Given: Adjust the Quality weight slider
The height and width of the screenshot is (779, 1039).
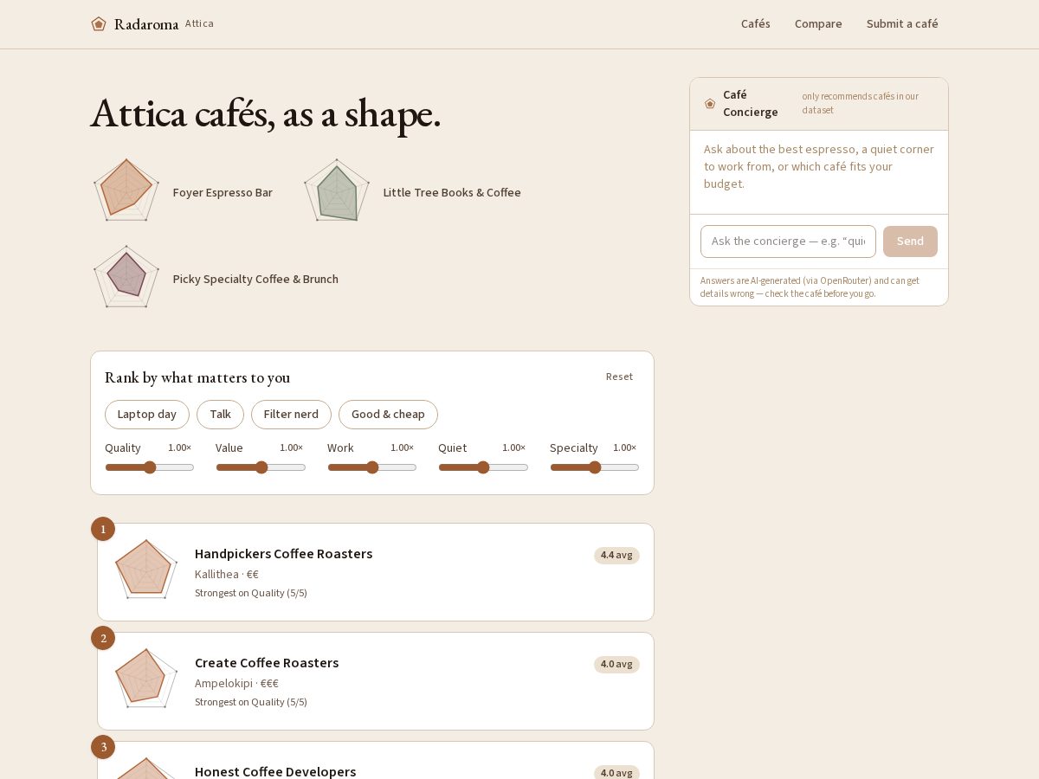Looking at the screenshot, I should click(x=150, y=467).
